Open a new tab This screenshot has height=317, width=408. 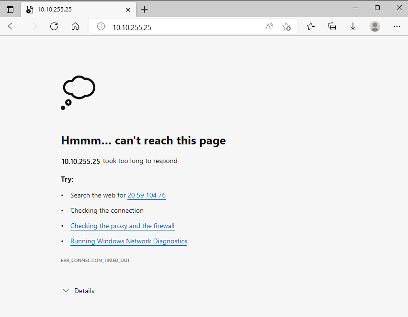pyautogui.click(x=145, y=9)
